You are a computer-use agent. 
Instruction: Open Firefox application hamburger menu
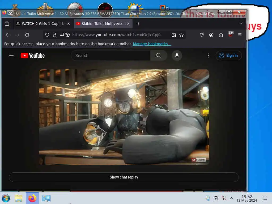coord(240,35)
